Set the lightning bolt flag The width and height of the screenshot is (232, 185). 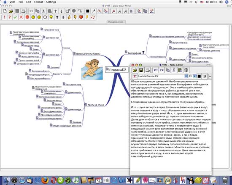87,17
